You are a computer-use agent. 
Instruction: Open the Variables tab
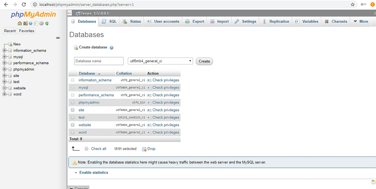pyautogui.click(x=307, y=21)
